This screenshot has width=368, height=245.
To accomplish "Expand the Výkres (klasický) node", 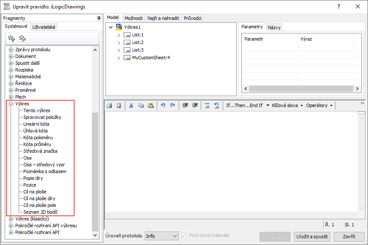I will point(11,219).
